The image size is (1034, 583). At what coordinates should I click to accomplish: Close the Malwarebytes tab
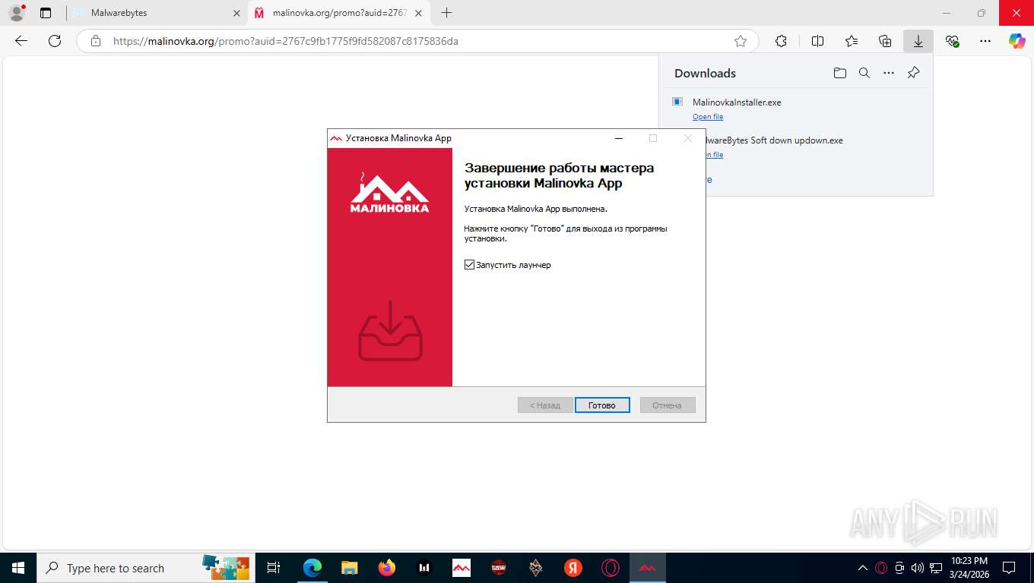point(236,13)
